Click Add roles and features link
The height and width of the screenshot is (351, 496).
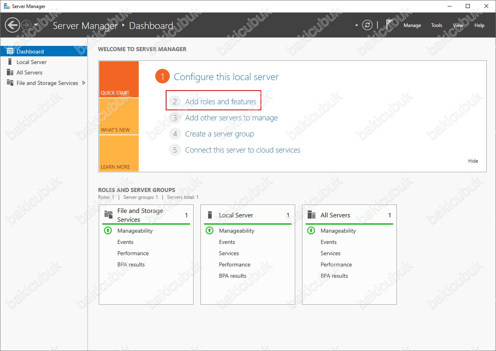point(221,101)
